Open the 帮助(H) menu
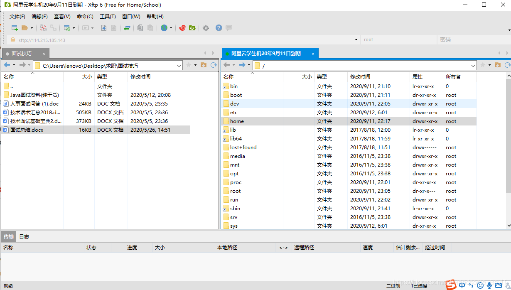 155,17
